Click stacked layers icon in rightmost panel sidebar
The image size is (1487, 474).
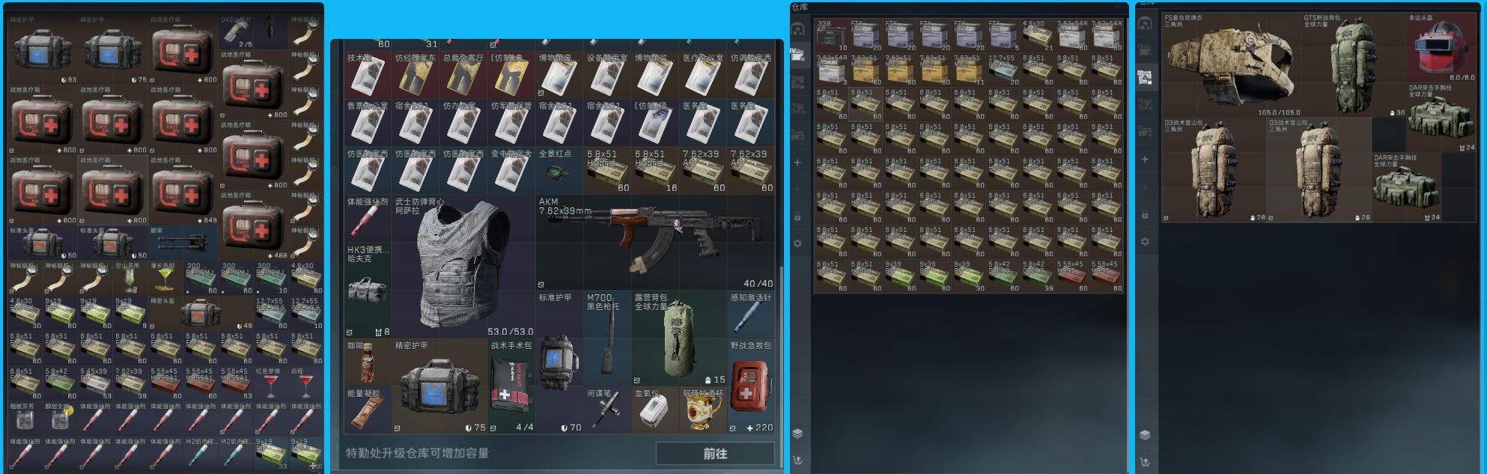[x=1145, y=435]
